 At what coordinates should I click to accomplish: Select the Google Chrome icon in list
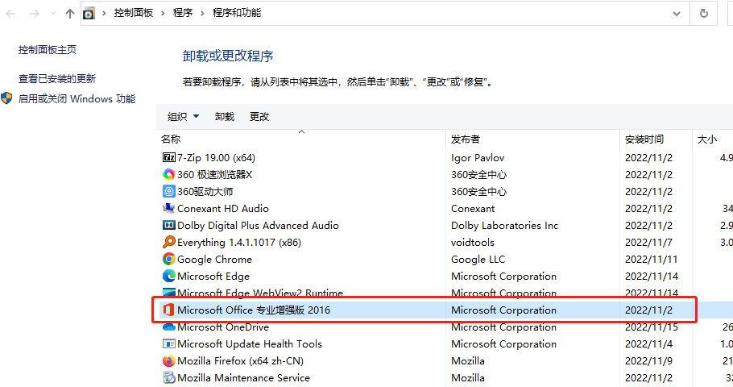click(x=169, y=260)
